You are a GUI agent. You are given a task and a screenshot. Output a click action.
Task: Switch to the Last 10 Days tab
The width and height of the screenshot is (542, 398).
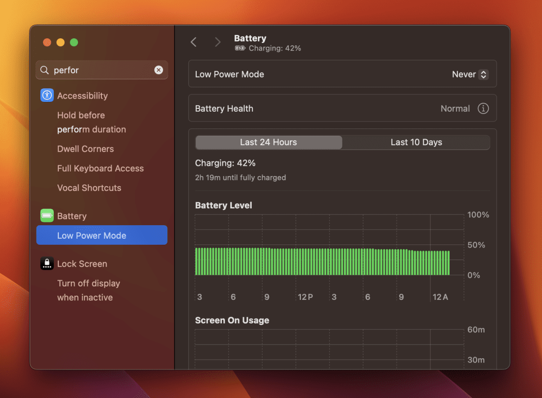click(x=415, y=142)
